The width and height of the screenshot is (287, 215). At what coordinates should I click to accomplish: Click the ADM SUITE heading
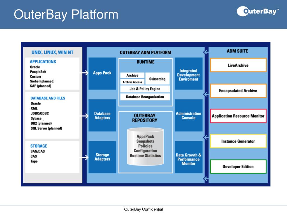237,51
